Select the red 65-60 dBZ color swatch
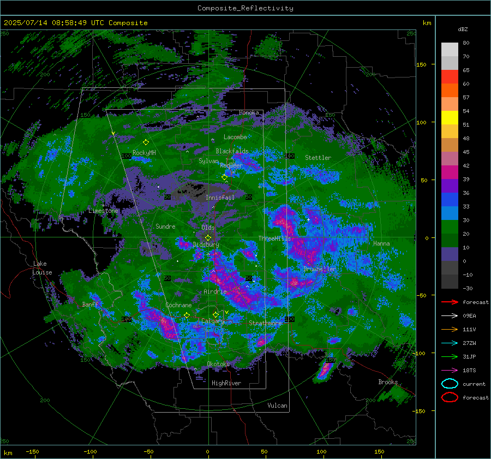Image resolution: width=491 pixels, height=459 pixels. pos(450,77)
